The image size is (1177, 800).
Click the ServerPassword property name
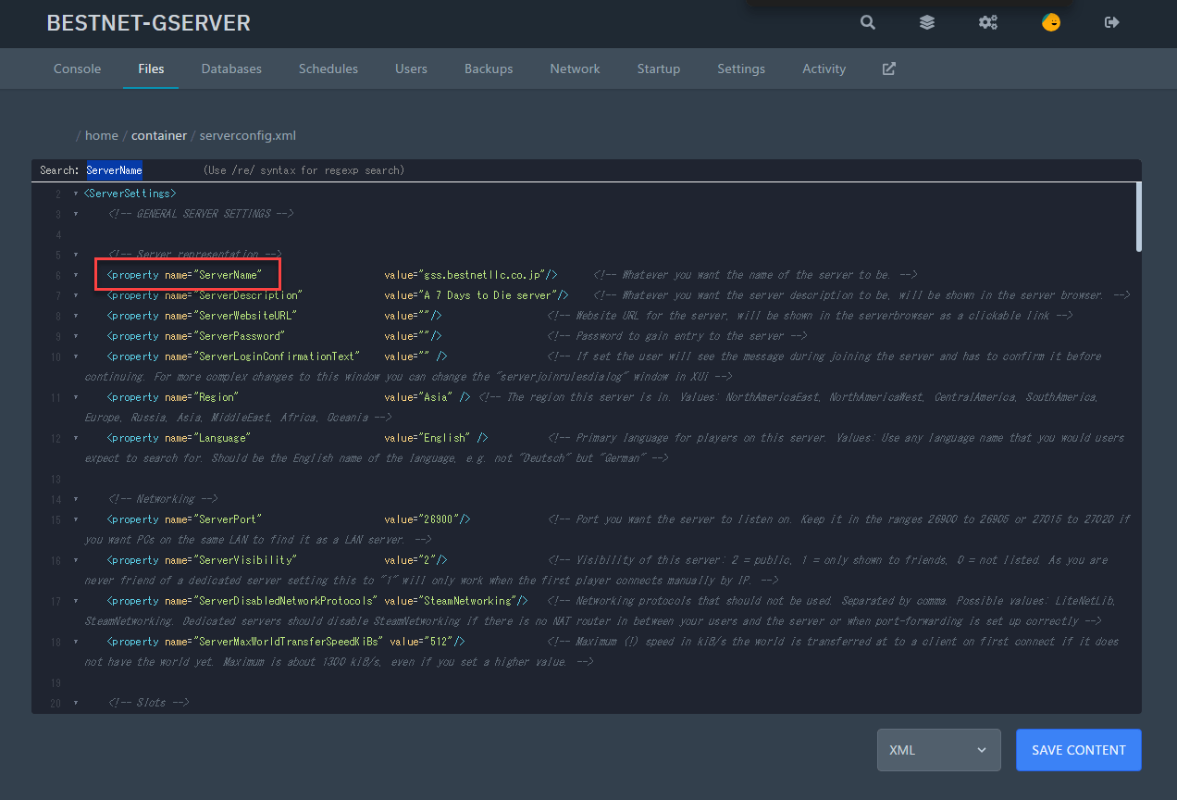point(240,336)
